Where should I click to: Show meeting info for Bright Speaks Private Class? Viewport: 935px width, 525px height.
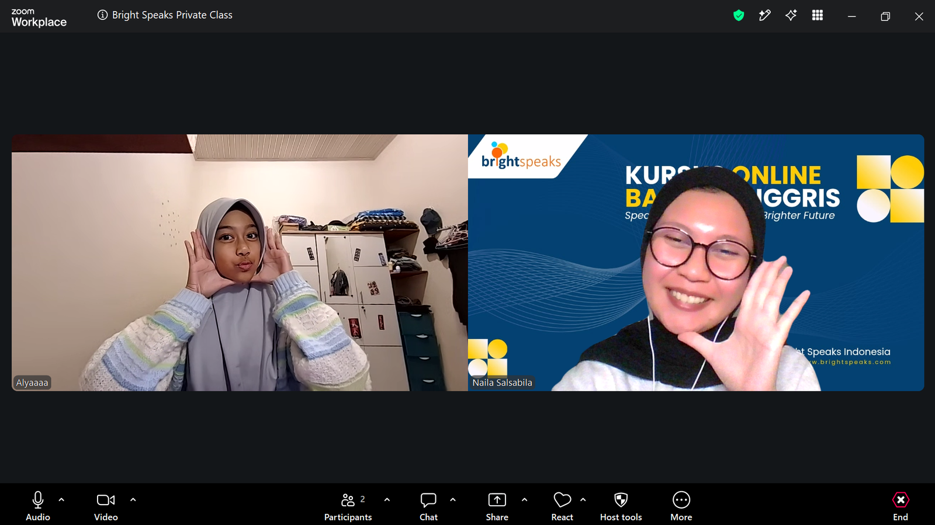pyautogui.click(x=165, y=15)
